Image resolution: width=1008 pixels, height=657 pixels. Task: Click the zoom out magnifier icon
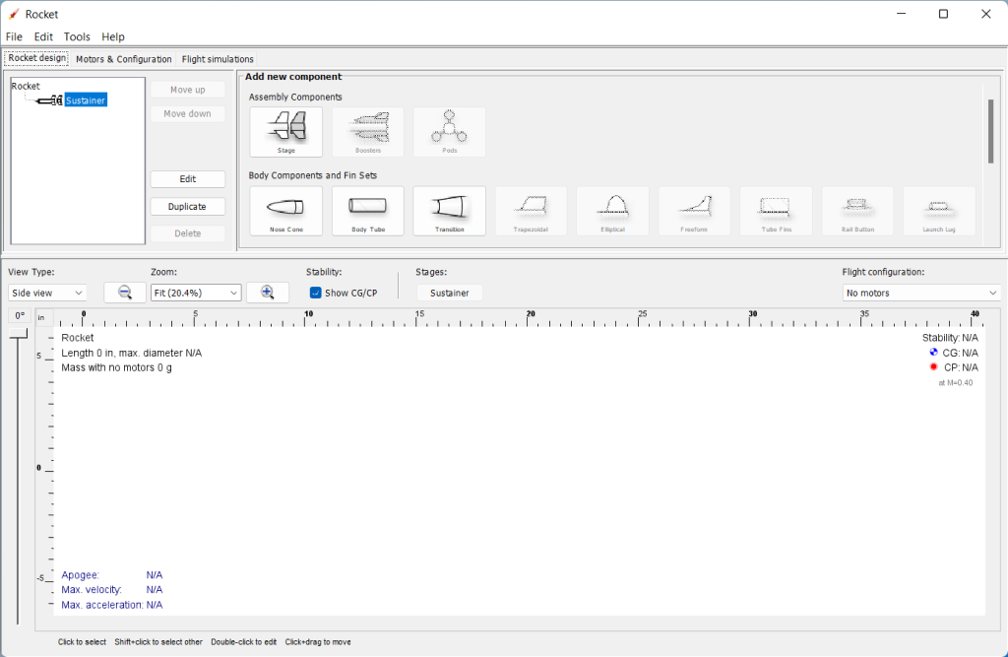point(125,293)
